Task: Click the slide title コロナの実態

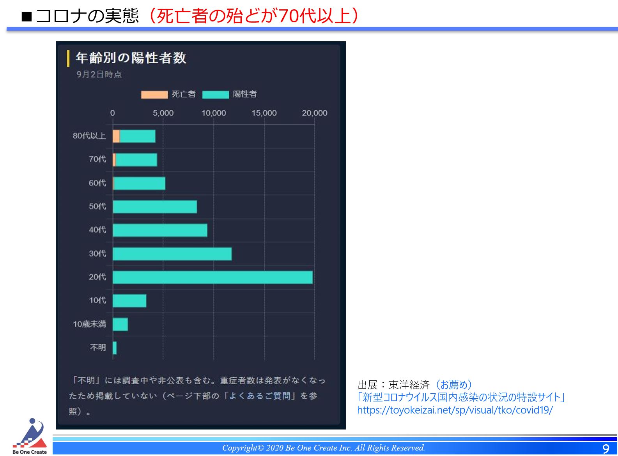Action: click(87, 16)
